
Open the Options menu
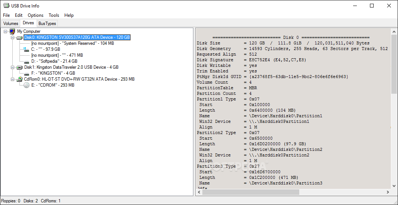pyautogui.click(x=36, y=15)
